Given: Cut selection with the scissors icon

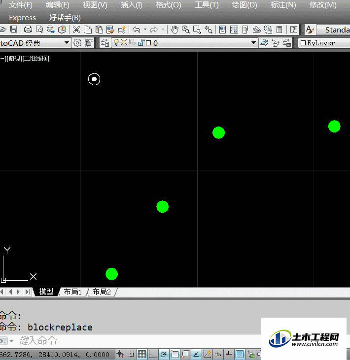Looking at the screenshot, I should click(76, 30).
